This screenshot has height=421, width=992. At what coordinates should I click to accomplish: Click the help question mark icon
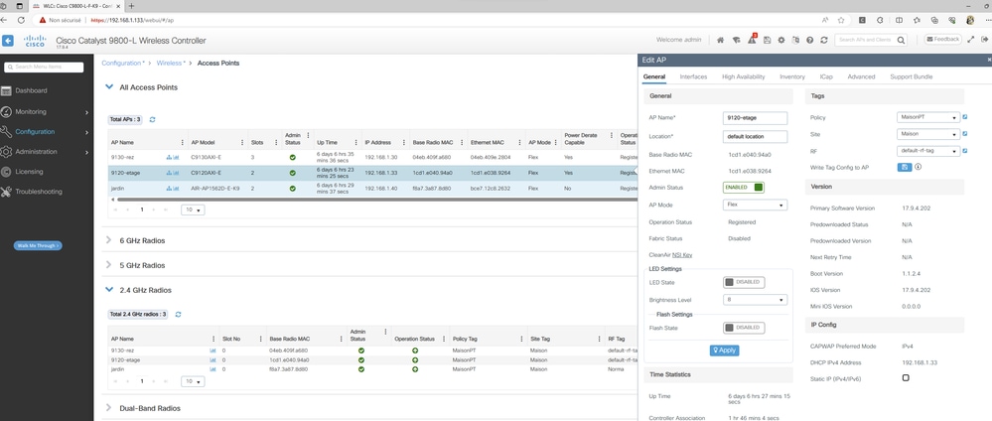coord(810,40)
